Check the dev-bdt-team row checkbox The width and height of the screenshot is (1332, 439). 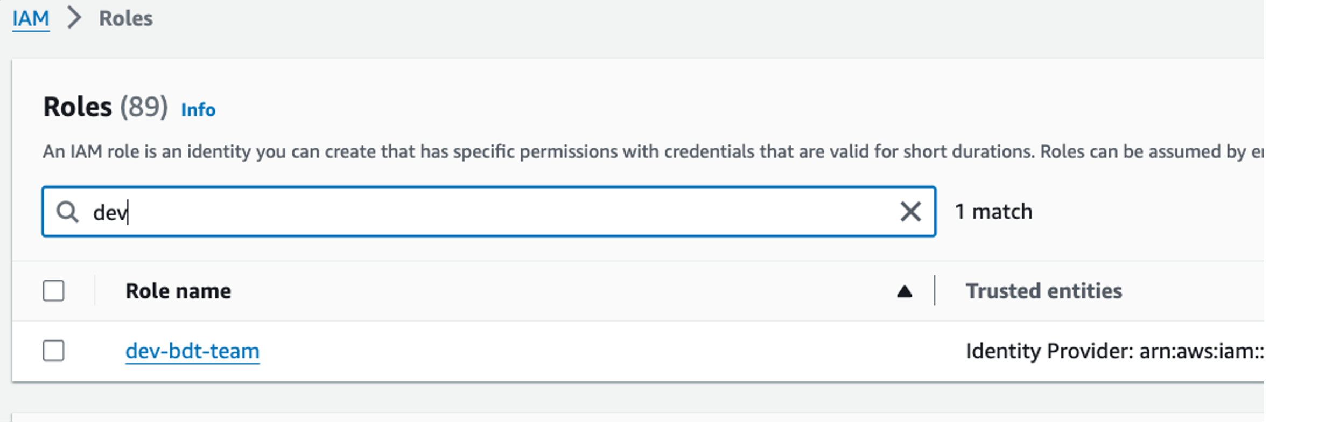pos(54,351)
